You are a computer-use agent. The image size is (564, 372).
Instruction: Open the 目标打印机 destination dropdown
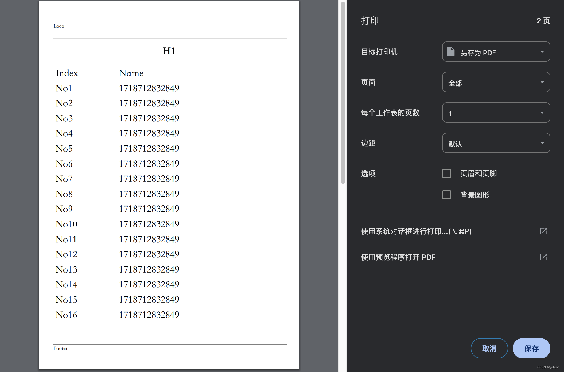click(496, 52)
